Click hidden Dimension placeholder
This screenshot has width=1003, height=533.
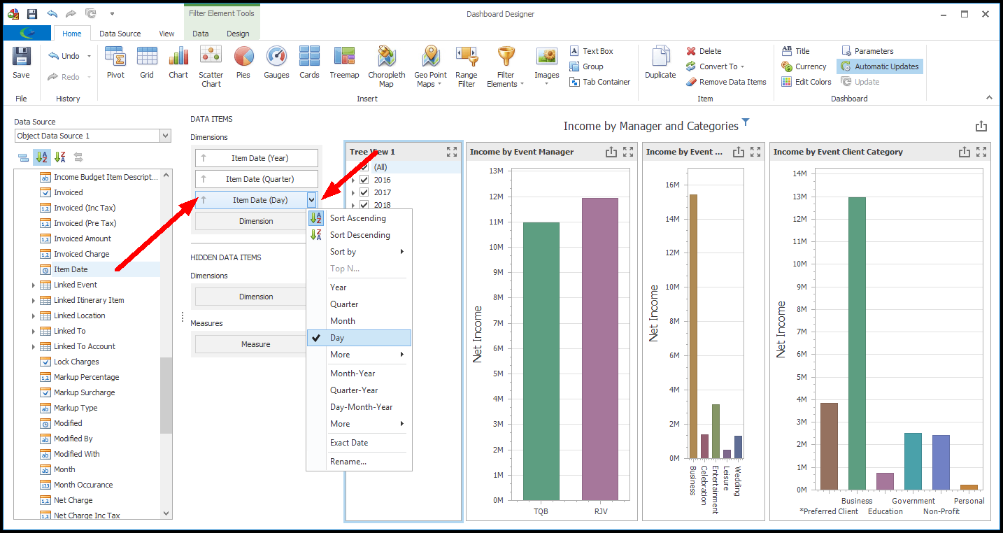(255, 297)
